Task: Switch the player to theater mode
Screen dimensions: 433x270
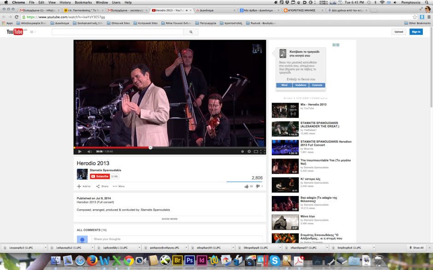Action: tap(256, 151)
